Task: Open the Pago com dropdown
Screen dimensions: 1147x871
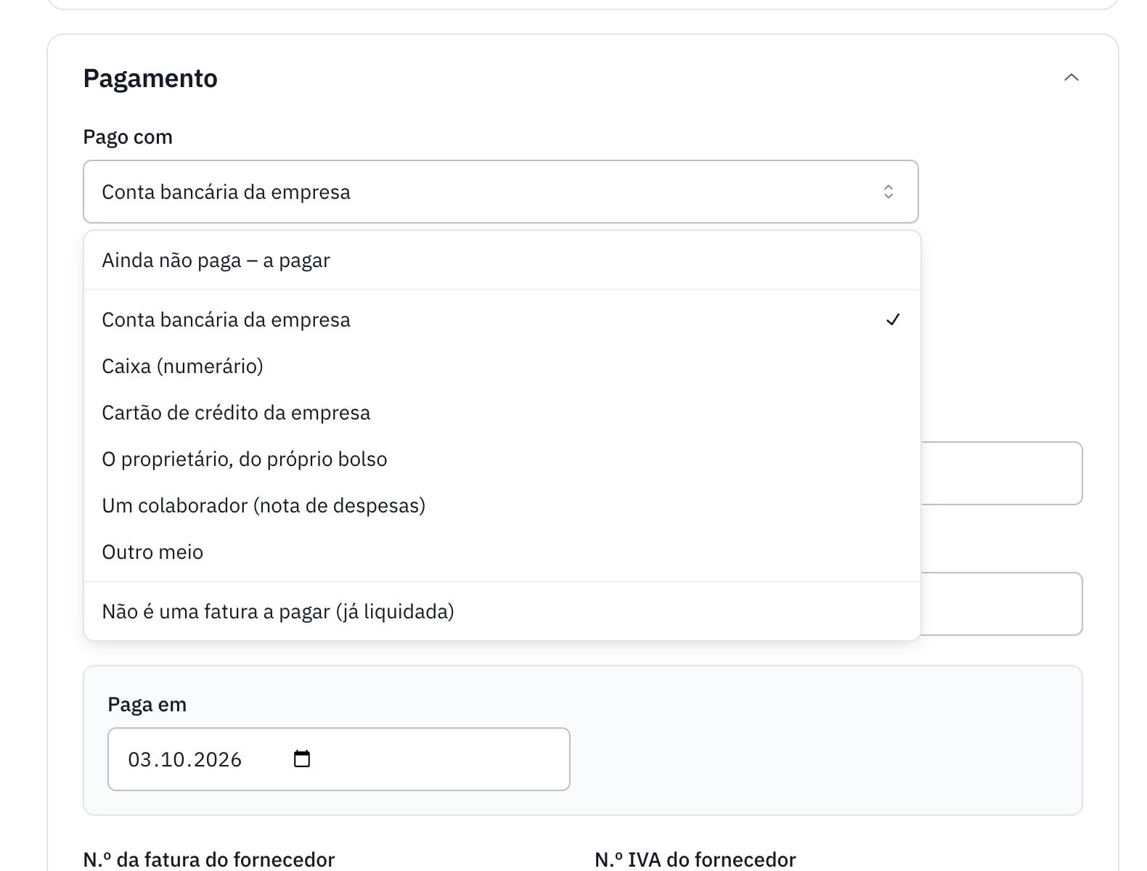Action: point(501,192)
